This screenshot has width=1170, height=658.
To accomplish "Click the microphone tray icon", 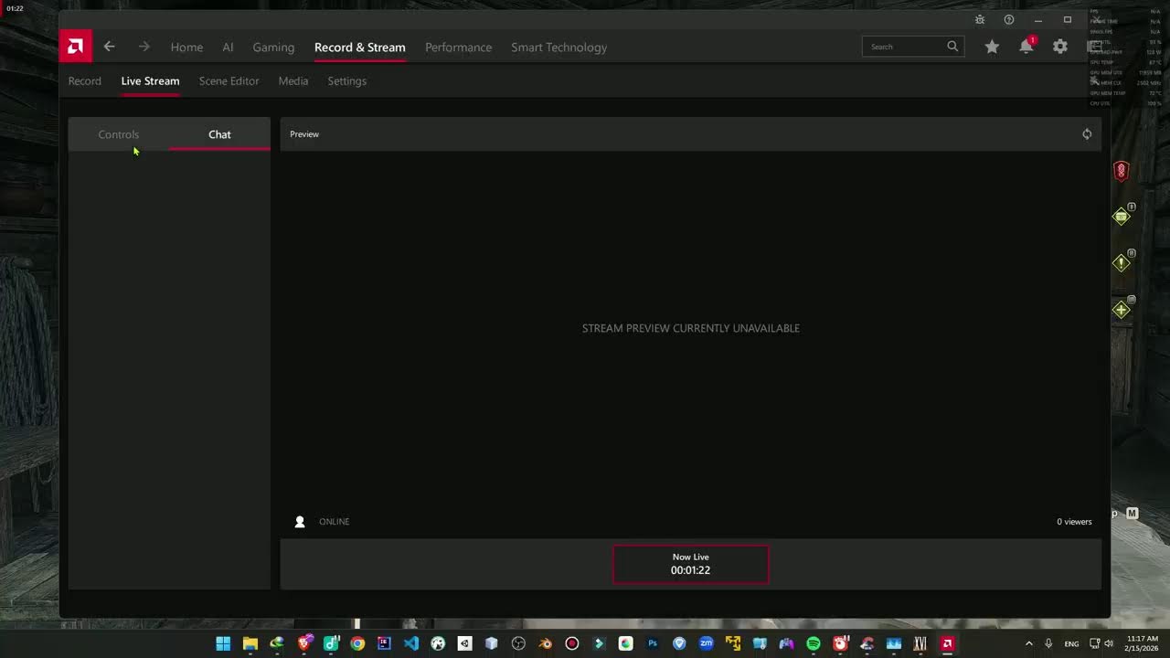I will [x=1048, y=643].
